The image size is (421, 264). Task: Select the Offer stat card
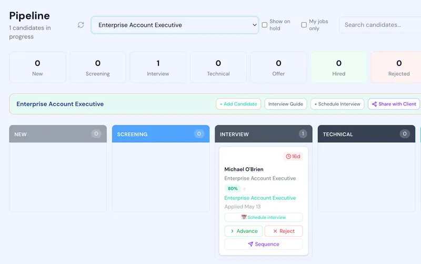pos(278,67)
